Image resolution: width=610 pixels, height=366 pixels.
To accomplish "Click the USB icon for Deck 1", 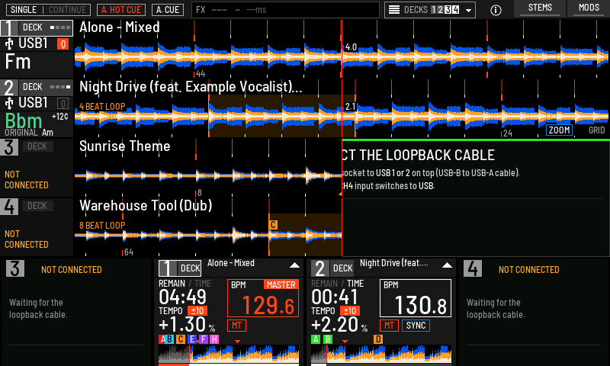I will 9,43.
